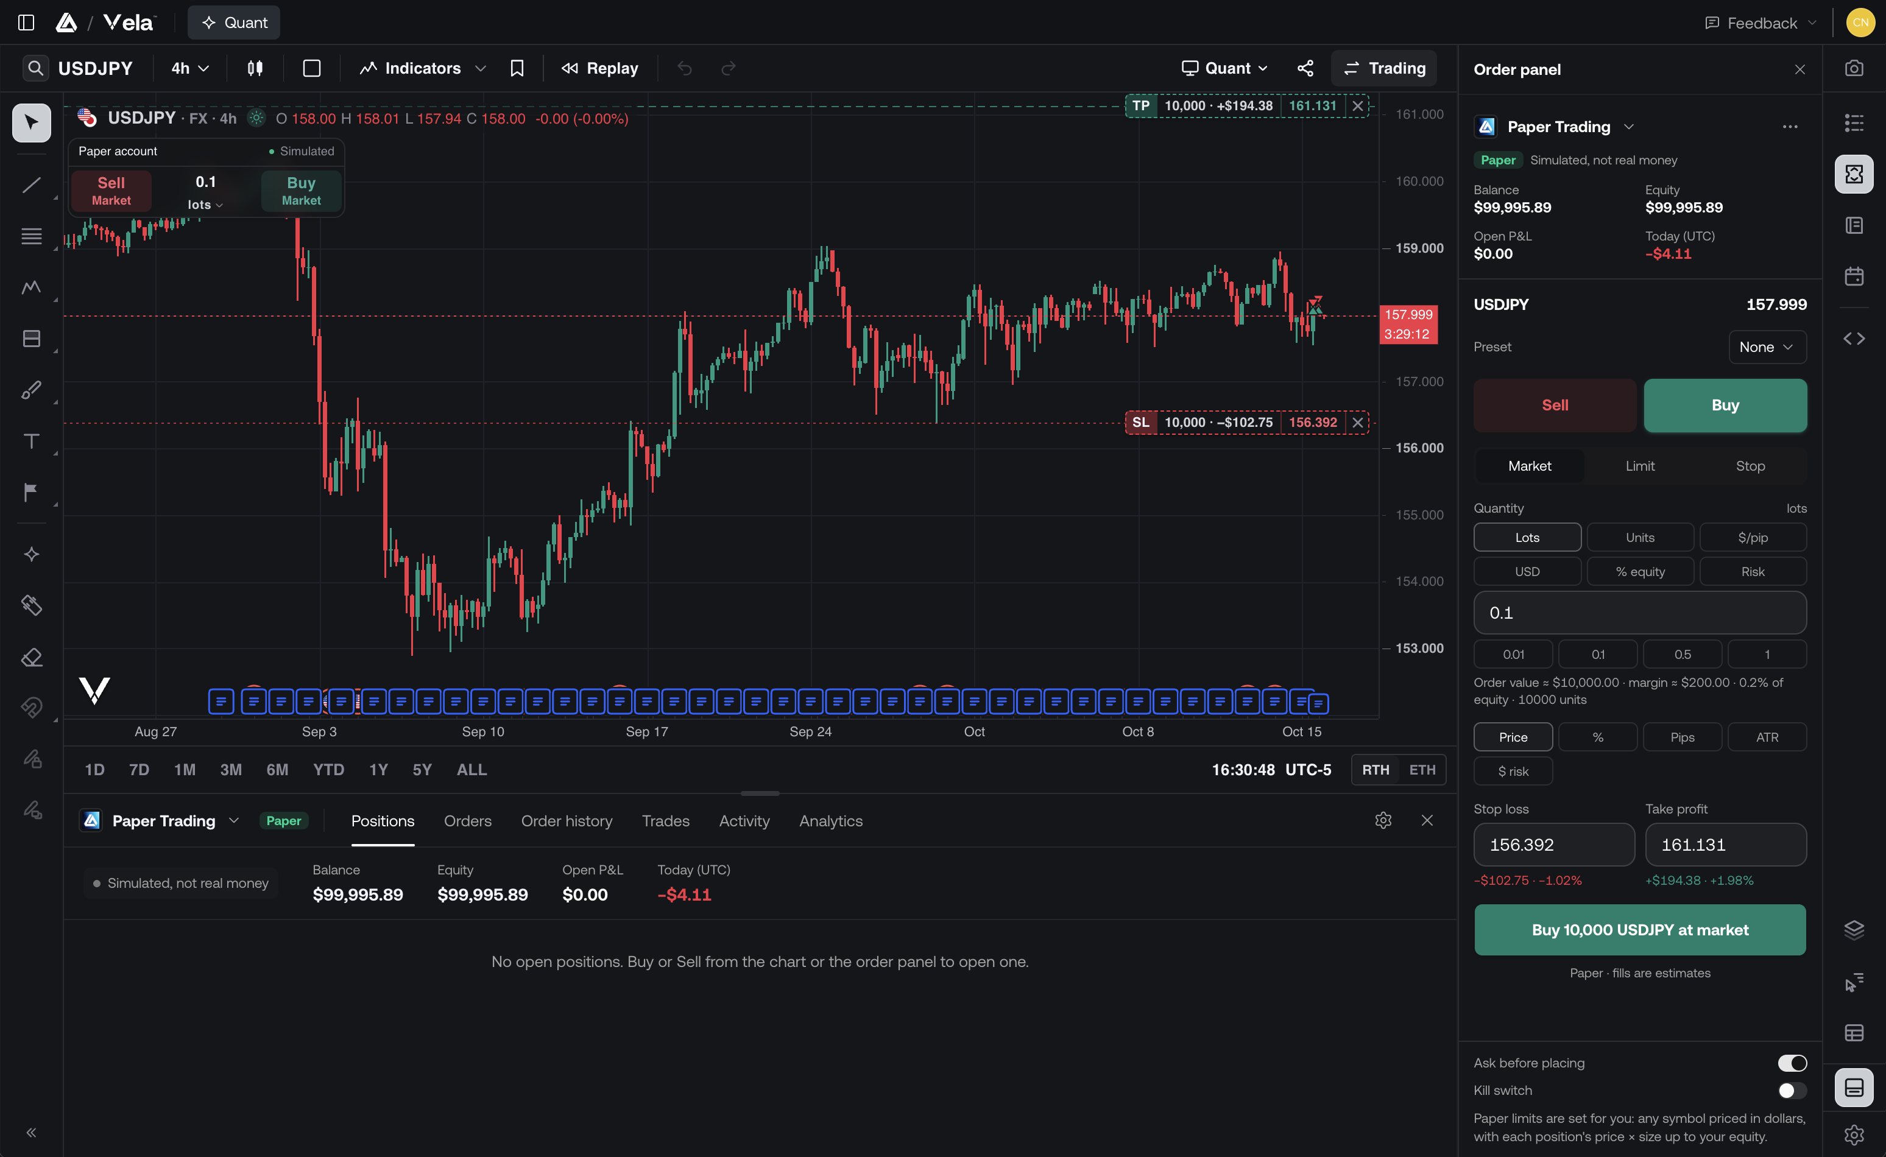Toggle the left sidebar panel icon

[26, 22]
